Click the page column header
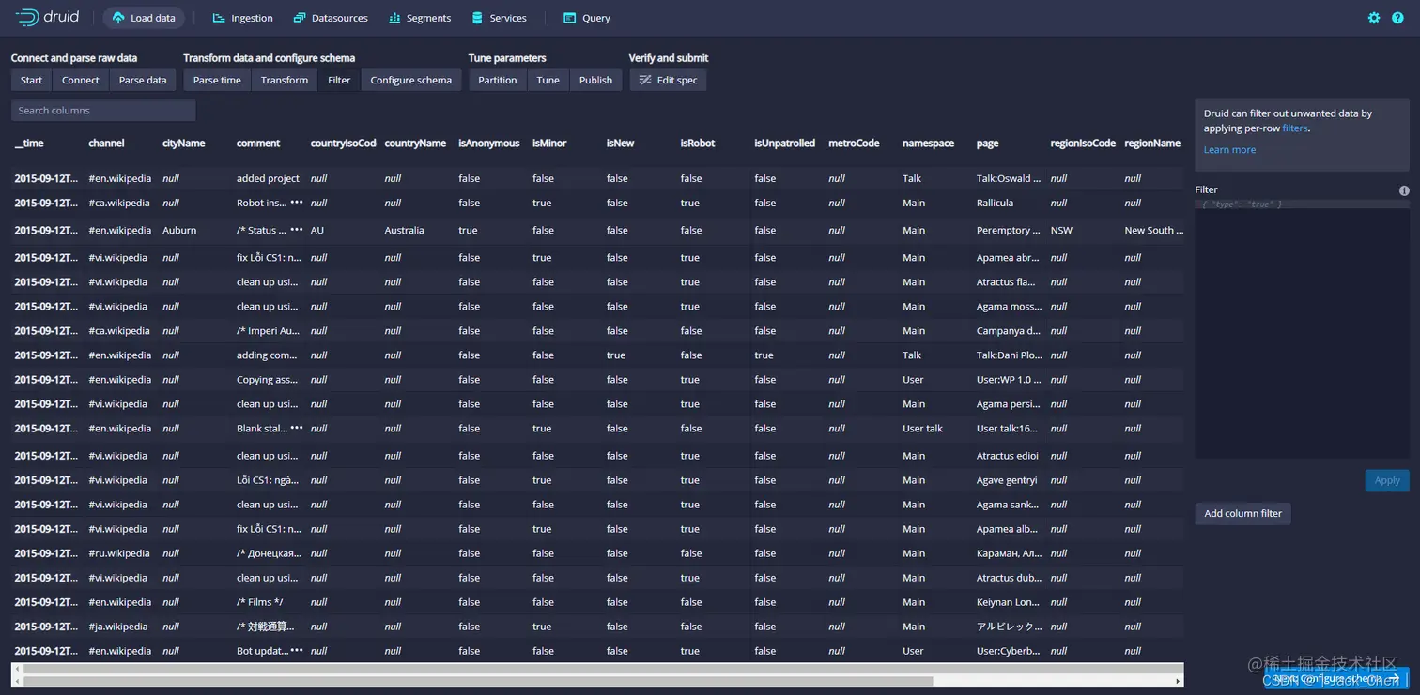 [x=987, y=144]
